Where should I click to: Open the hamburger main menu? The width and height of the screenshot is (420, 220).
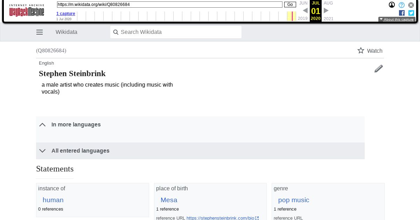[x=40, y=32]
